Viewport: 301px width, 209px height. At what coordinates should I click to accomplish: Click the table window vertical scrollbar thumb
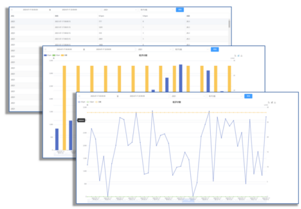coord(229,24)
